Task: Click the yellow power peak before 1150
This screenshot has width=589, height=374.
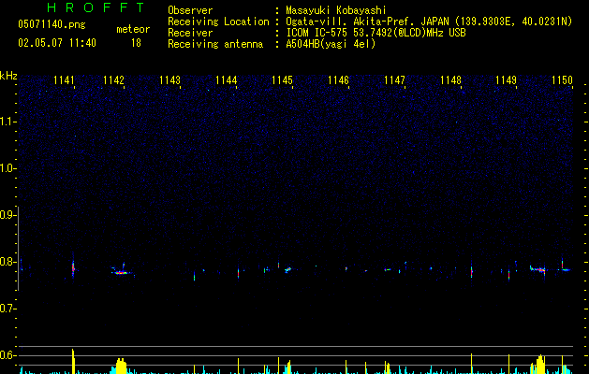Action: pyautogui.click(x=539, y=365)
